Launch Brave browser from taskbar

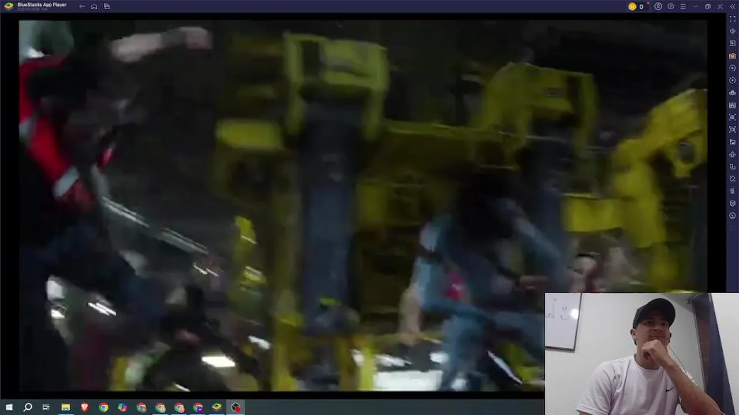pos(85,408)
